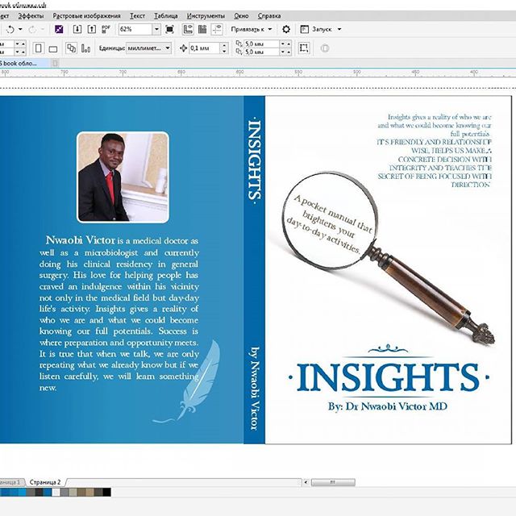Click the Import icon with down arrow

pos(77,29)
